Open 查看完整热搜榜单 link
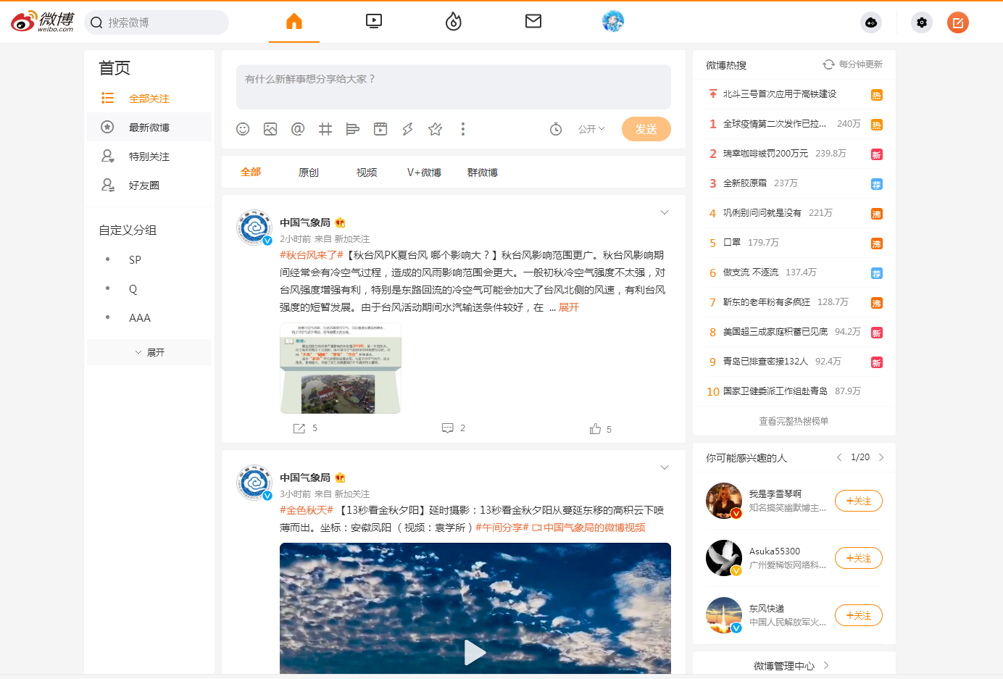This screenshot has height=679, width=1003. pyautogui.click(x=794, y=421)
